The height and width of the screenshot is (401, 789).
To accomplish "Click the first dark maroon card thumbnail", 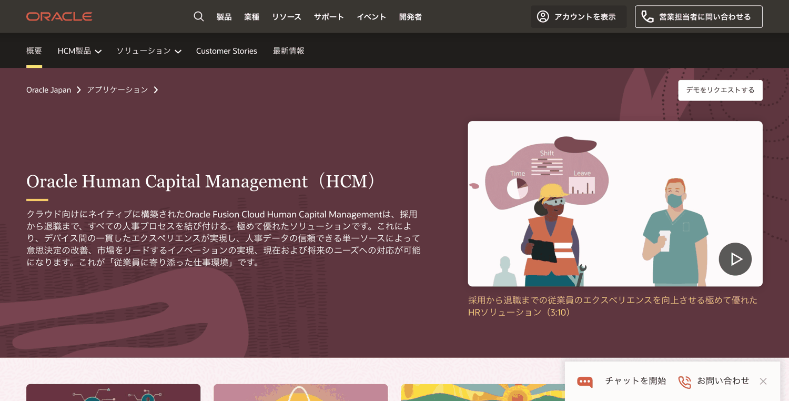I will click(113, 393).
